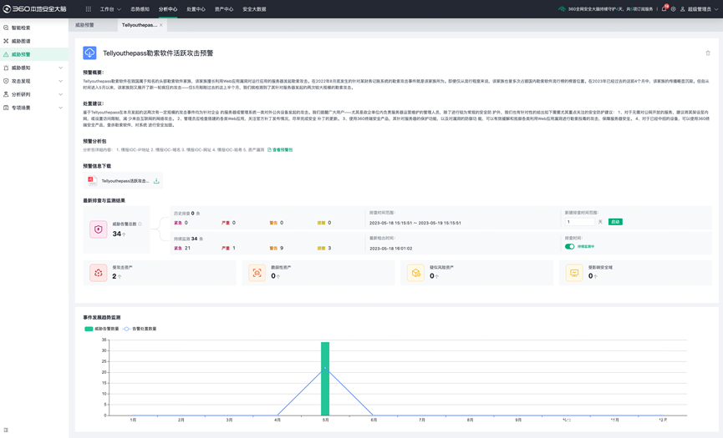Click the 排查时间范围 date range value
Viewport: 723px width, 438px height.
click(415, 223)
